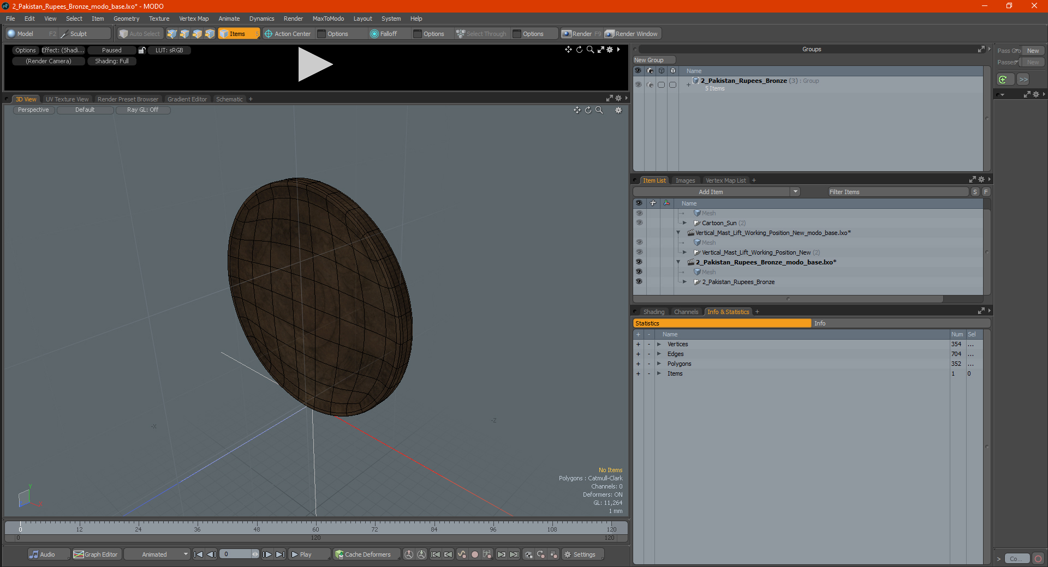The width and height of the screenshot is (1048, 567).
Task: Select Edges selection mode icon
Action: pos(184,34)
